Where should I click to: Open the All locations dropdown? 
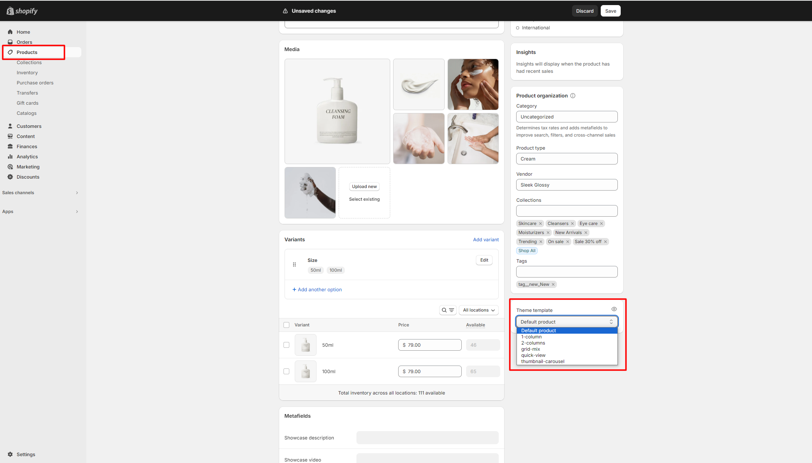pos(478,310)
